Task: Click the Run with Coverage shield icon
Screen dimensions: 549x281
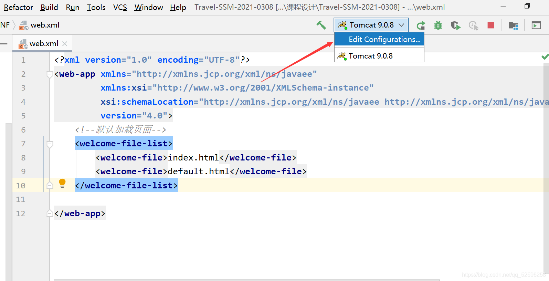Action: coord(456,25)
